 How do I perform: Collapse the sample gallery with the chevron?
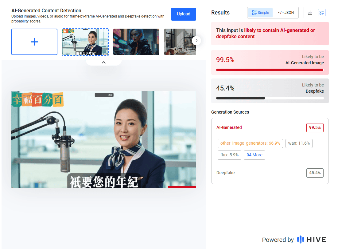pyautogui.click(x=104, y=62)
